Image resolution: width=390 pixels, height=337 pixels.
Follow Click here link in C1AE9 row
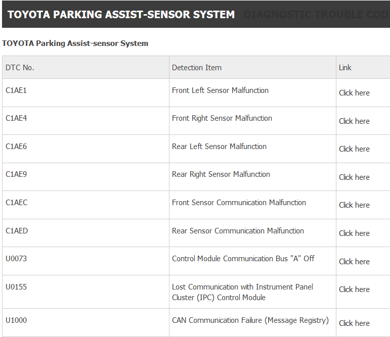pos(354,177)
